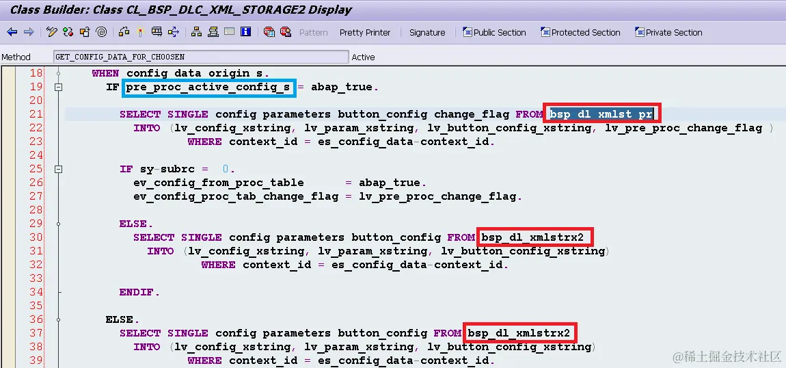The width and height of the screenshot is (786, 368).
Task: Click 'ev_config_from_proc_table' on line 26
Action: pos(219,183)
